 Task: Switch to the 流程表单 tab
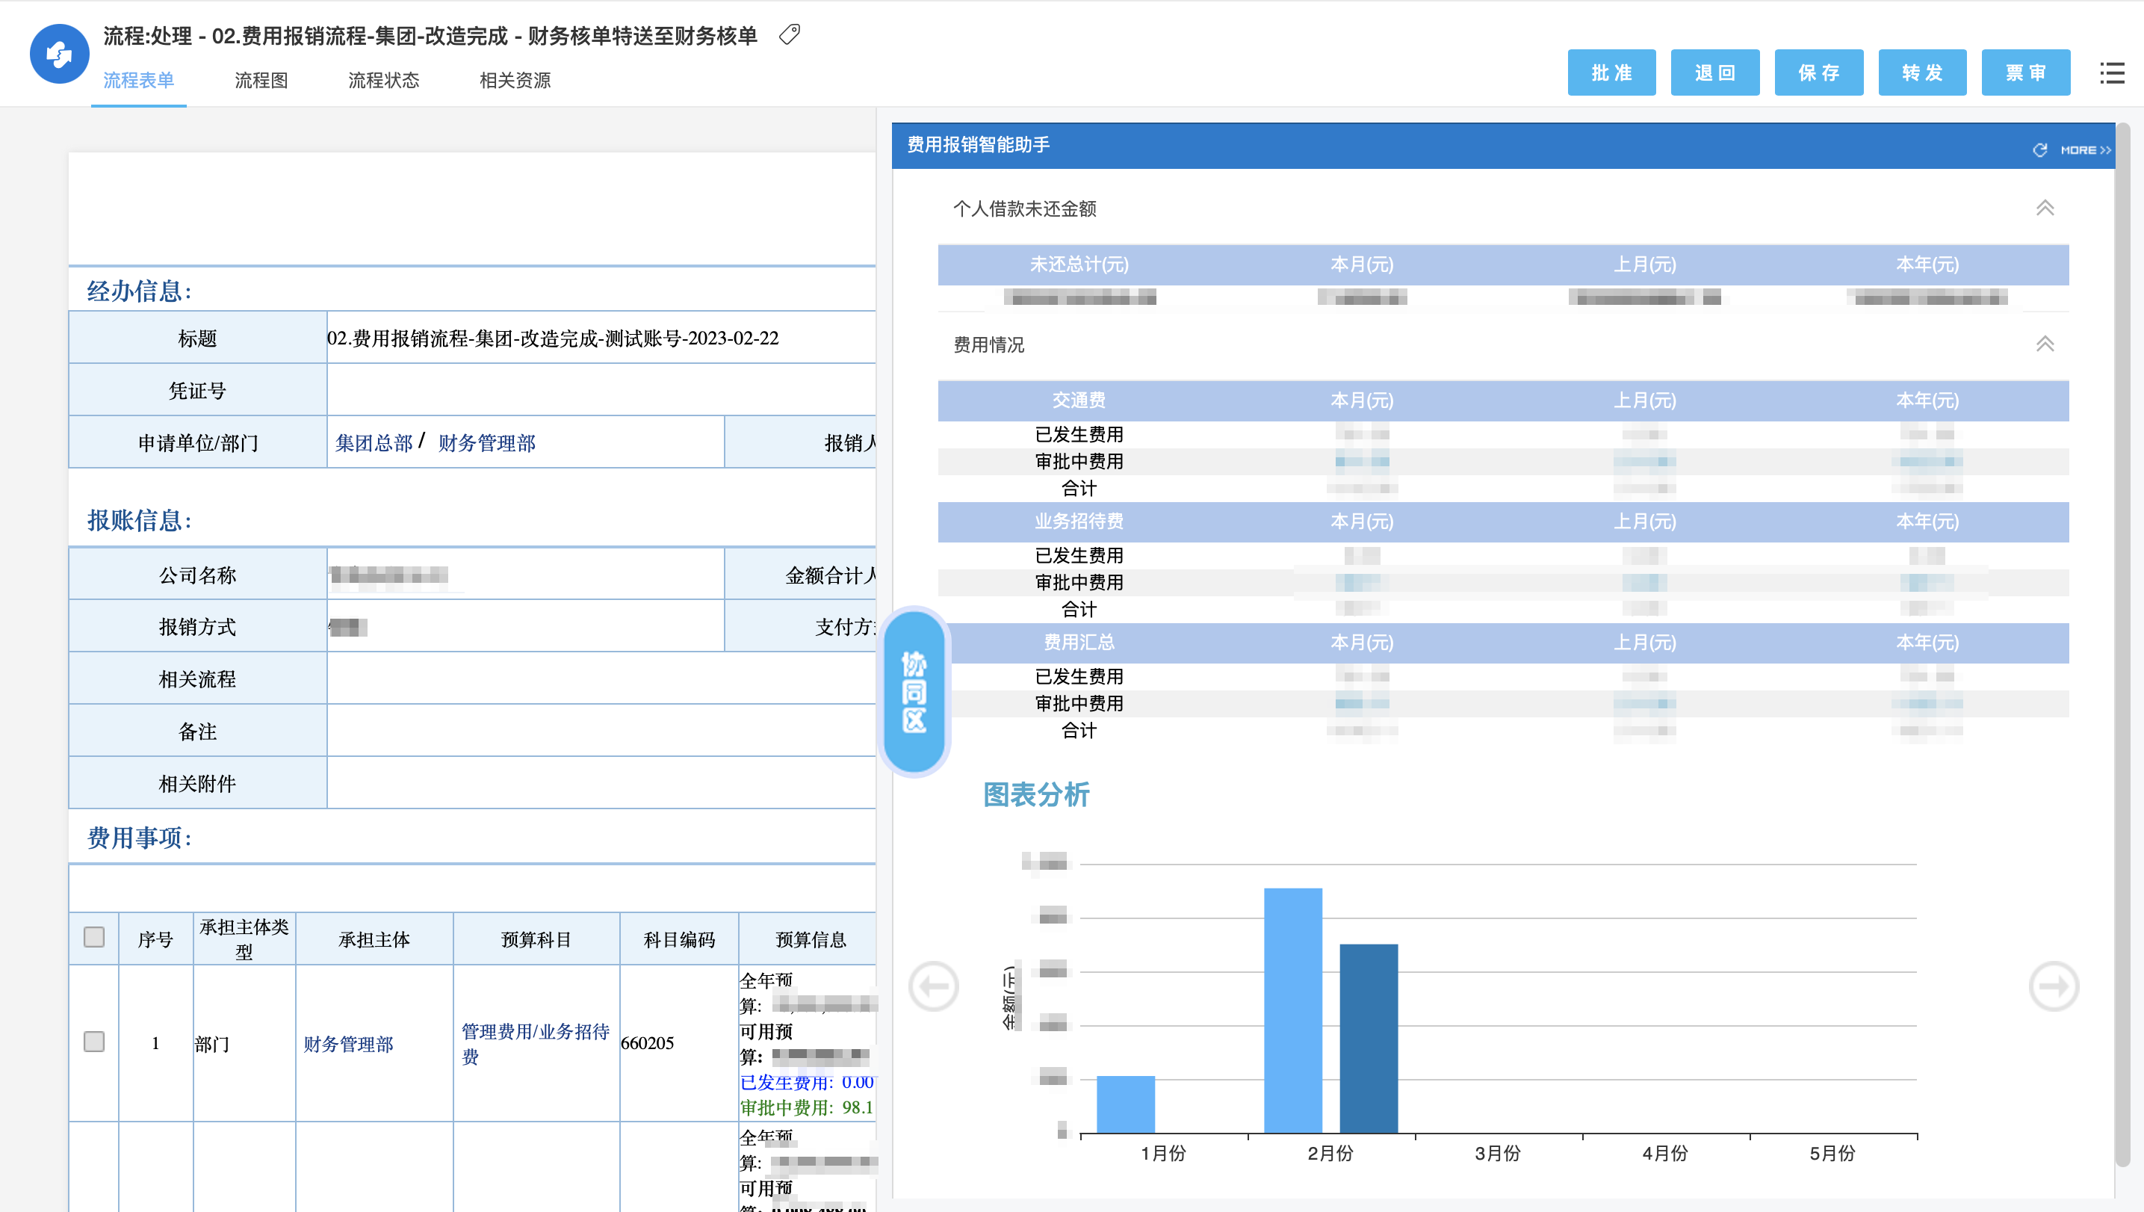pos(138,80)
